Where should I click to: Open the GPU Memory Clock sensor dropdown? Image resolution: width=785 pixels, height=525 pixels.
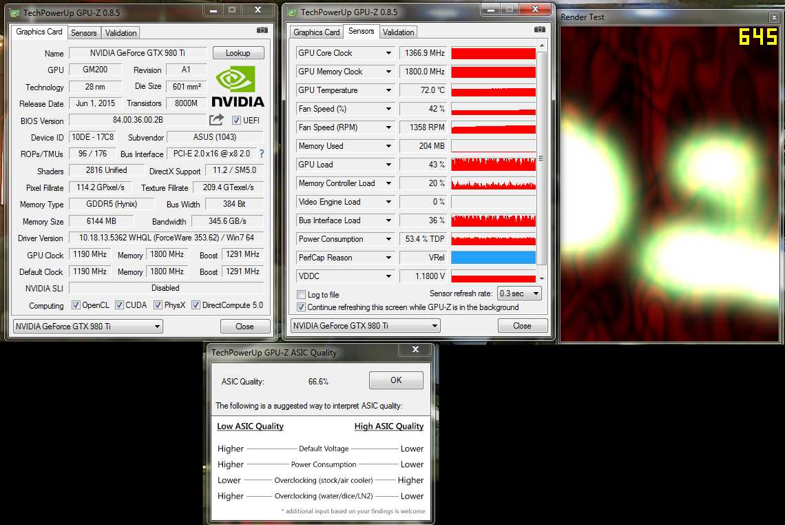point(388,72)
